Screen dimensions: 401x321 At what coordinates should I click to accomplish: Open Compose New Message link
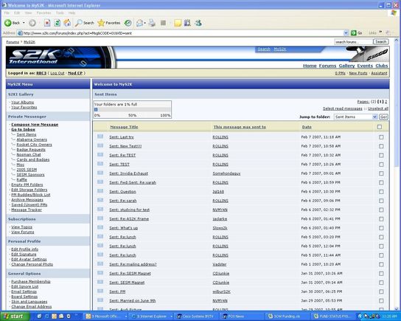[x=35, y=125]
